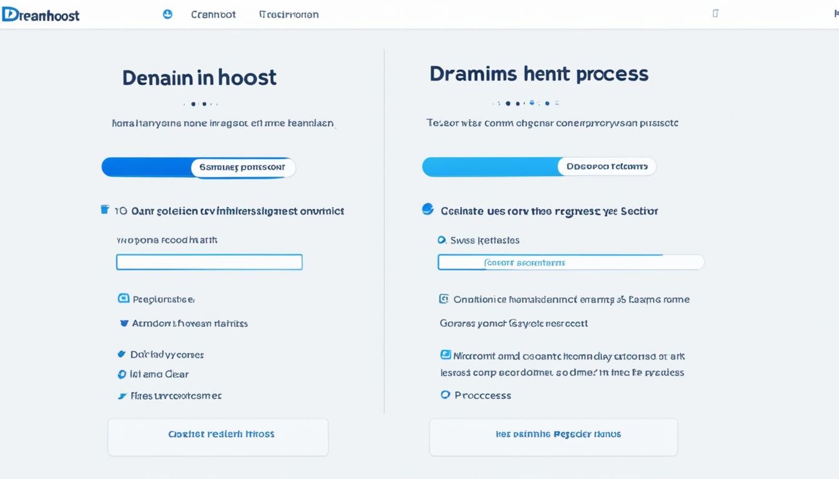Image resolution: width=839 pixels, height=479 pixels.
Task: Click the arrow icon beside 'Flres tvrcceotesmec'
Action: pos(122,395)
